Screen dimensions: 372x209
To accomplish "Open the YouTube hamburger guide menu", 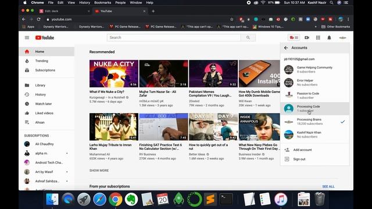I will [x=27, y=38].
